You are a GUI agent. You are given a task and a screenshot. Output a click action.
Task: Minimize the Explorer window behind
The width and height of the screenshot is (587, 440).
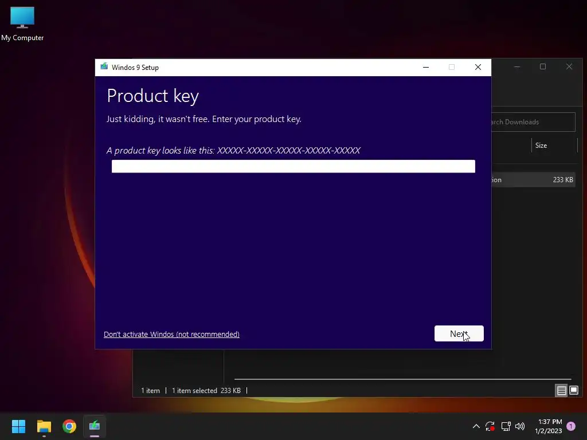coord(517,66)
